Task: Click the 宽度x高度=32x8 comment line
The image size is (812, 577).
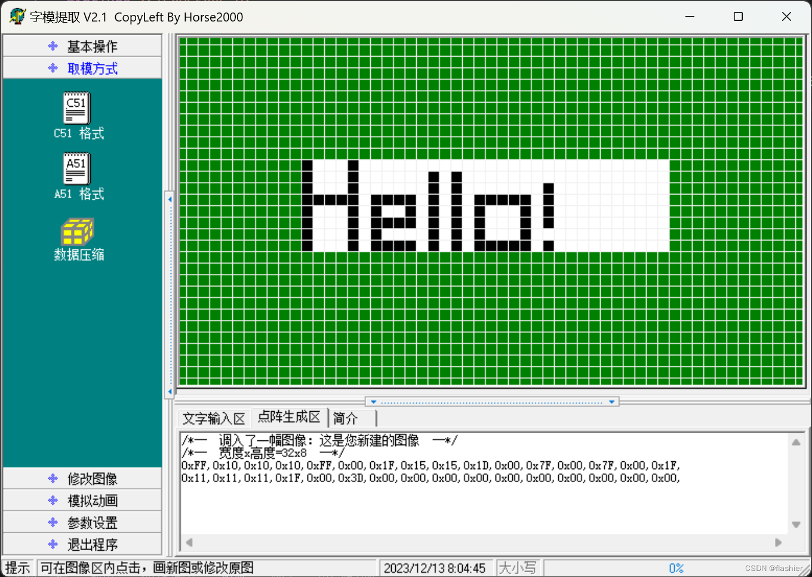Action: [x=263, y=453]
